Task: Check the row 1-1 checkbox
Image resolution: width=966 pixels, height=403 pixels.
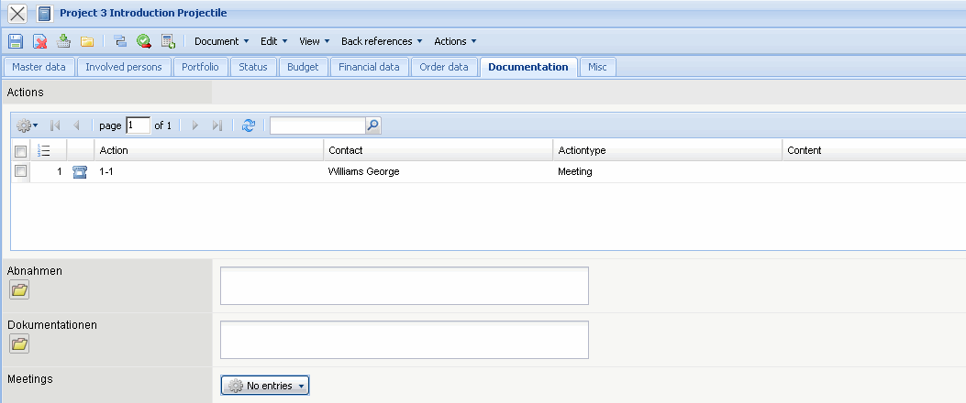Action: click(20, 171)
